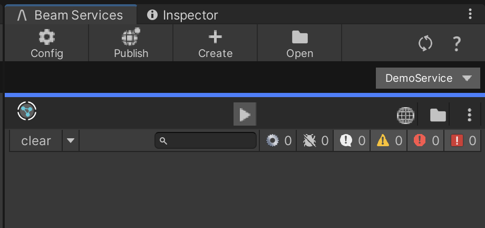Screen dimensions: 485x228
Task: Click the Publish services icon
Action: coord(131,44)
